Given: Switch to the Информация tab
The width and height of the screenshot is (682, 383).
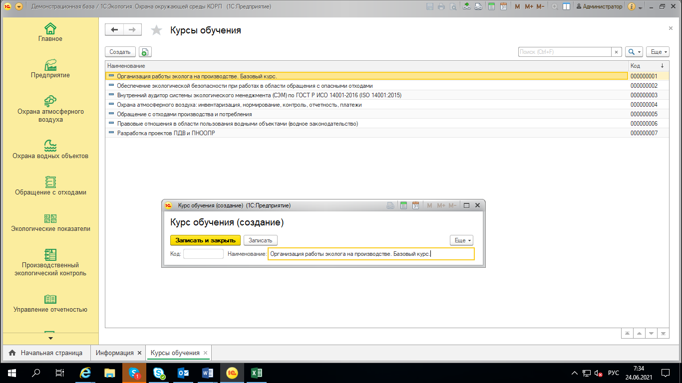Looking at the screenshot, I should pos(114,353).
